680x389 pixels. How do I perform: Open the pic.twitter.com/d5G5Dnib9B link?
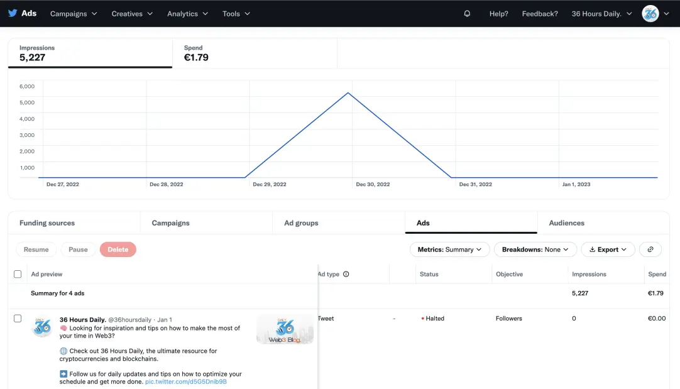185,381
